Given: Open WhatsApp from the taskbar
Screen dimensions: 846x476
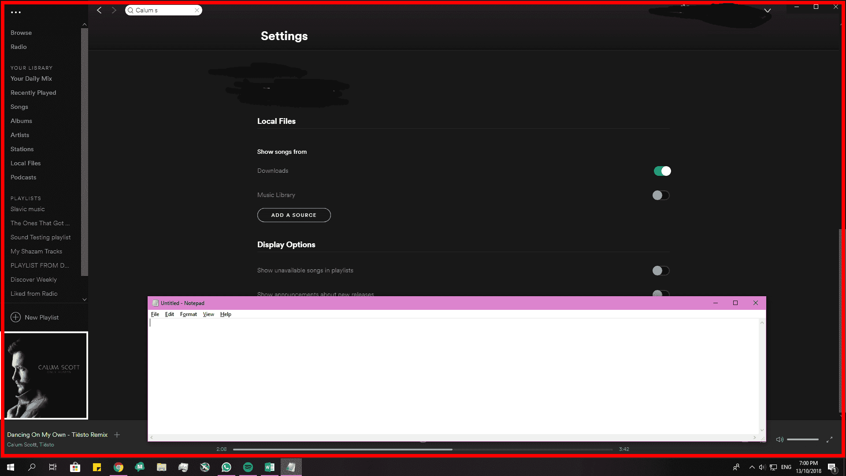Looking at the screenshot, I should (x=226, y=467).
